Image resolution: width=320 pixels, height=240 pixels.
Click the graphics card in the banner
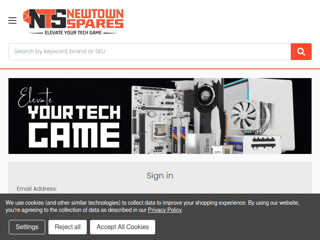point(207,106)
